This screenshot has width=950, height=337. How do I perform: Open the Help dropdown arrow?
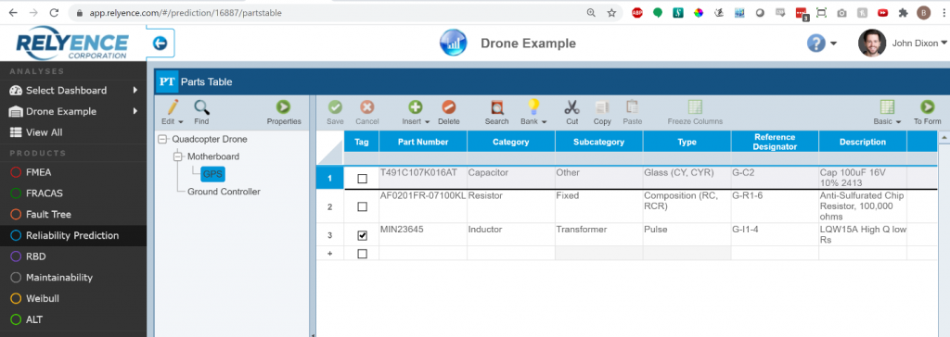pyautogui.click(x=834, y=44)
